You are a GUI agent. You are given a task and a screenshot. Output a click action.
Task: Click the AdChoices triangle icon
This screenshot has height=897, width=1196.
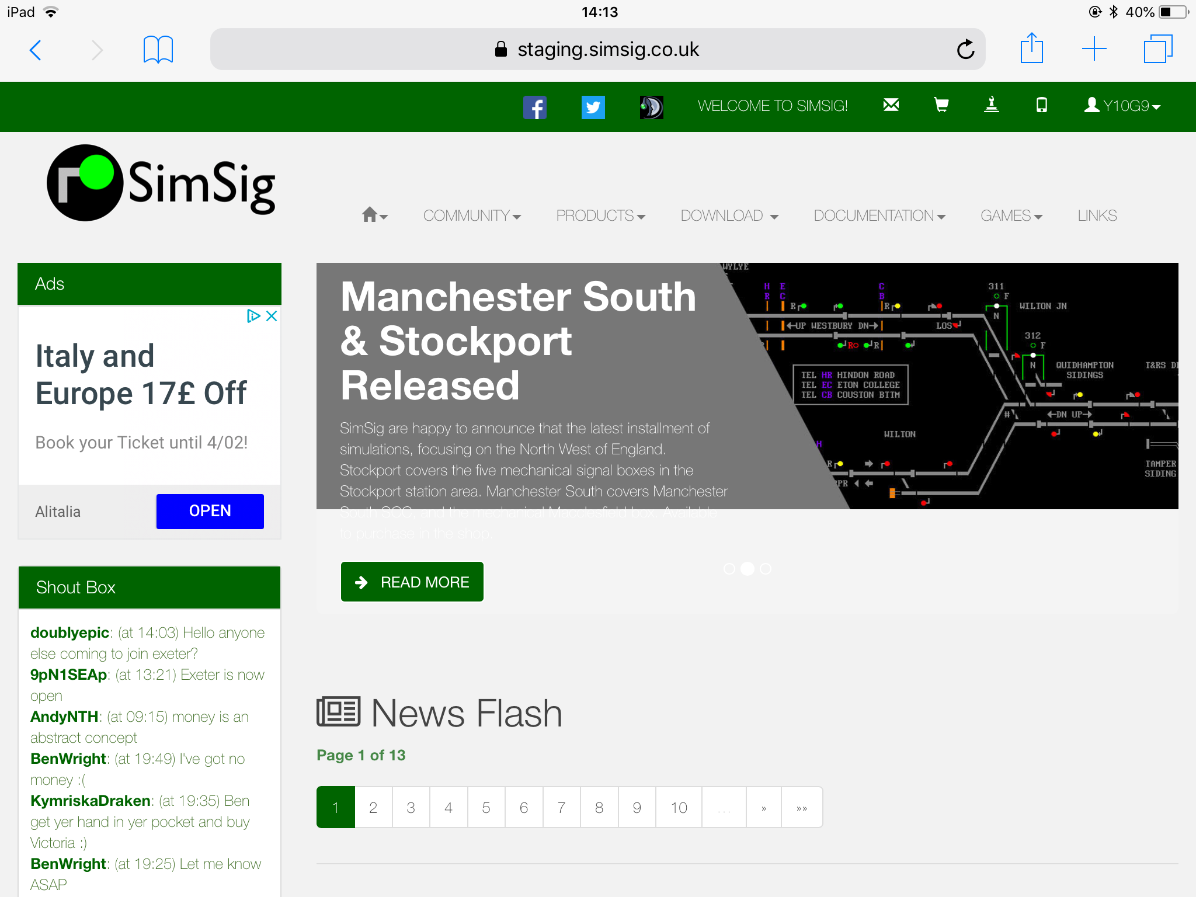[x=253, y=316]
